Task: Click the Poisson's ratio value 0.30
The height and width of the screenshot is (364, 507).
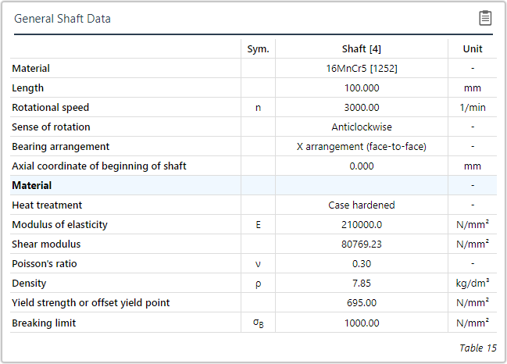Action: click(x=362, y=264)
